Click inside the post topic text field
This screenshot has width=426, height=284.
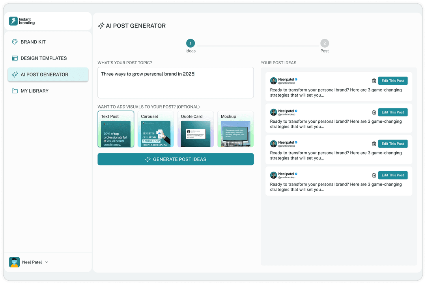pos(175,82)
